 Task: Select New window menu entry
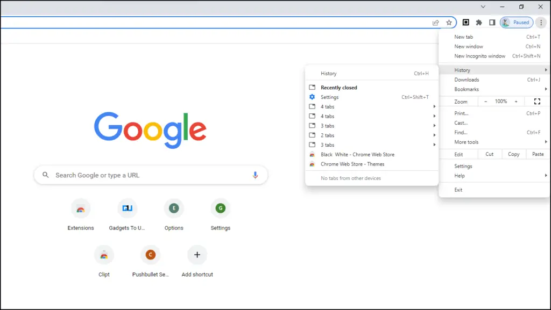[495, 46]
